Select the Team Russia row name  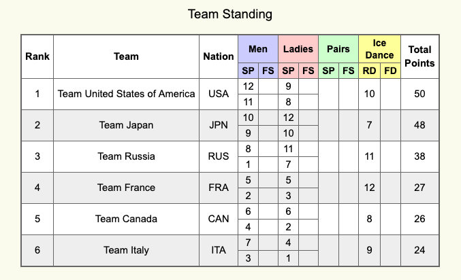click(126, 156)
